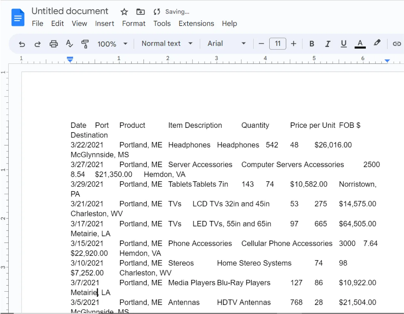404x314 pixels.
Task: Move document to a folder
Action: [140, 12]
